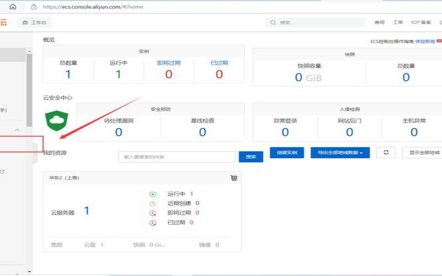Click the red clock icon beside 即将过期
Image resolution: width=442 pixels, height=276 pixels.
(x=152, y=213)
